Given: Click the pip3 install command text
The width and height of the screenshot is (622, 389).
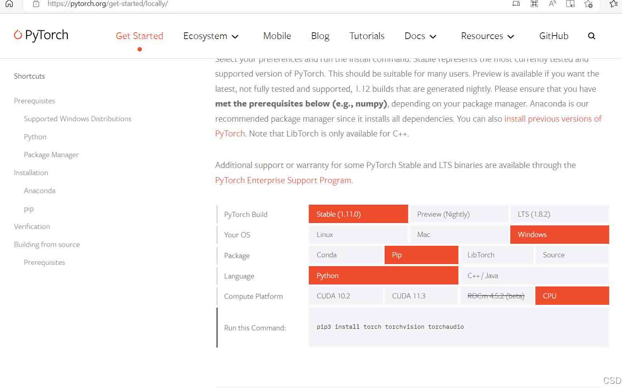Looking at the screenshot, I should coord(390,327).
